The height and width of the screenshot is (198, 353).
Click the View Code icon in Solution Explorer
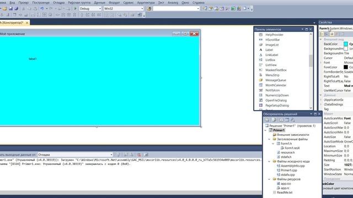[x=281, y=120]
